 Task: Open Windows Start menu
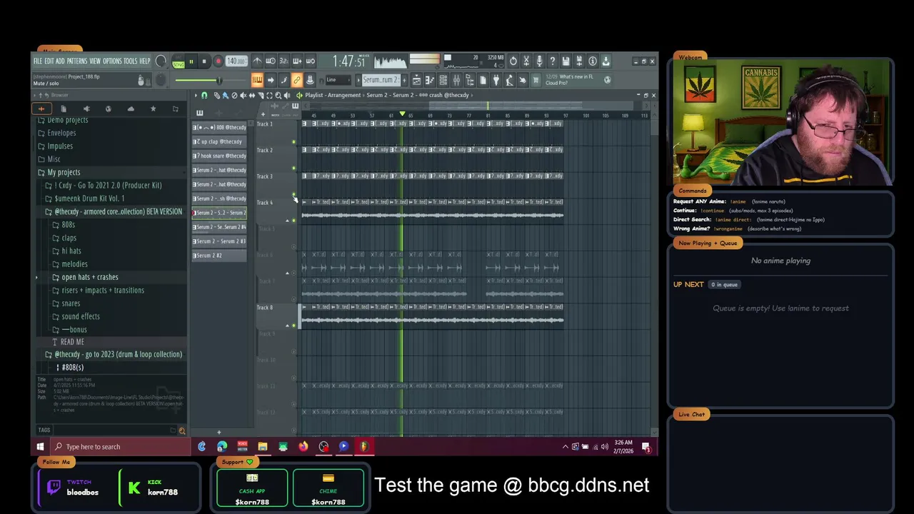40,447
